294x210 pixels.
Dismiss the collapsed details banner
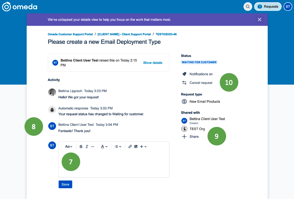[x=259, y=20]
